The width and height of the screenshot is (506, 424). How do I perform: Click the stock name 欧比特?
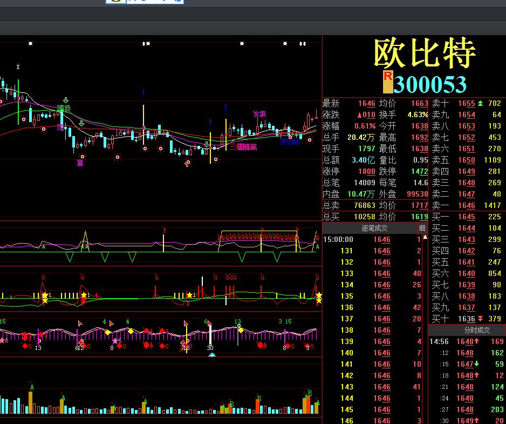tap(425, 53)
